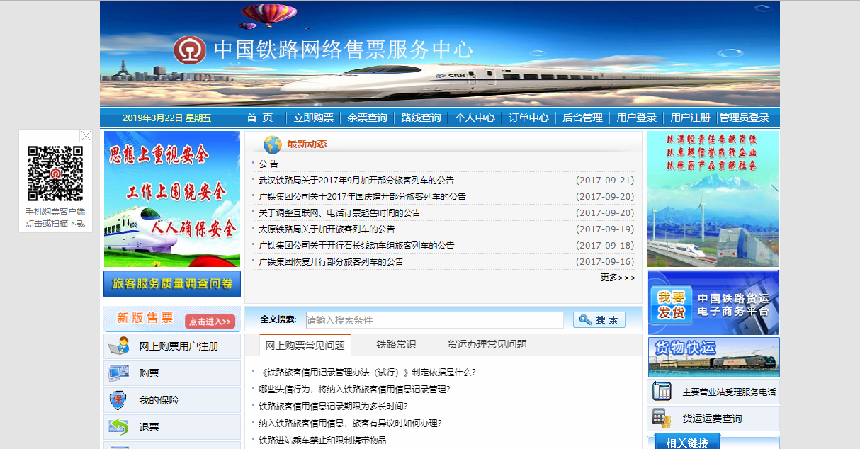Viewport: 860px width, 449px height.
Task: Open the 太原铁路局关于加开旅客列车 announcement
Action: pos(327,229)
